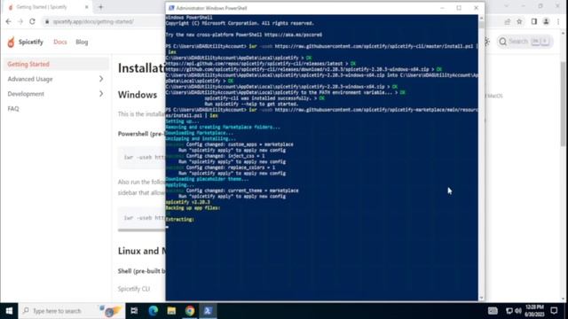Click Chrome's back arrow button
This screenshot has width=568, height=319.
(8, 21)
